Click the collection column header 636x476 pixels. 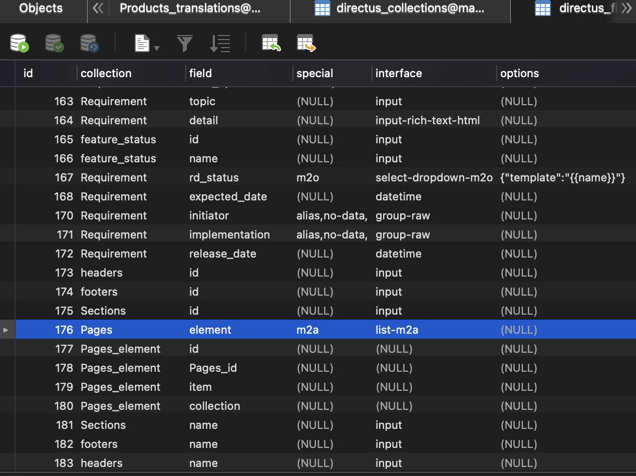pos(106,73)
